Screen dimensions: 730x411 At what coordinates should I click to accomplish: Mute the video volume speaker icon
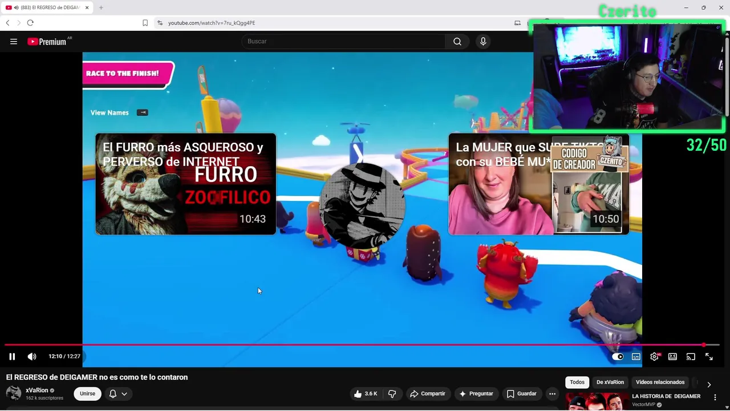[x=32, y=356]
